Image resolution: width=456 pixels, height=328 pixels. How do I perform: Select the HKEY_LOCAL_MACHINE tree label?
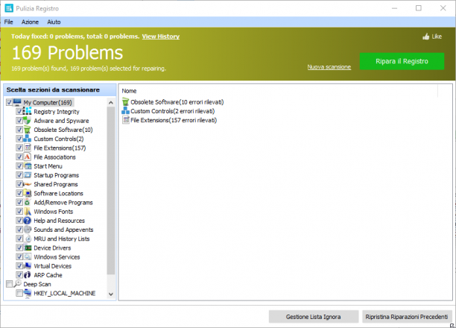[65, 293]
